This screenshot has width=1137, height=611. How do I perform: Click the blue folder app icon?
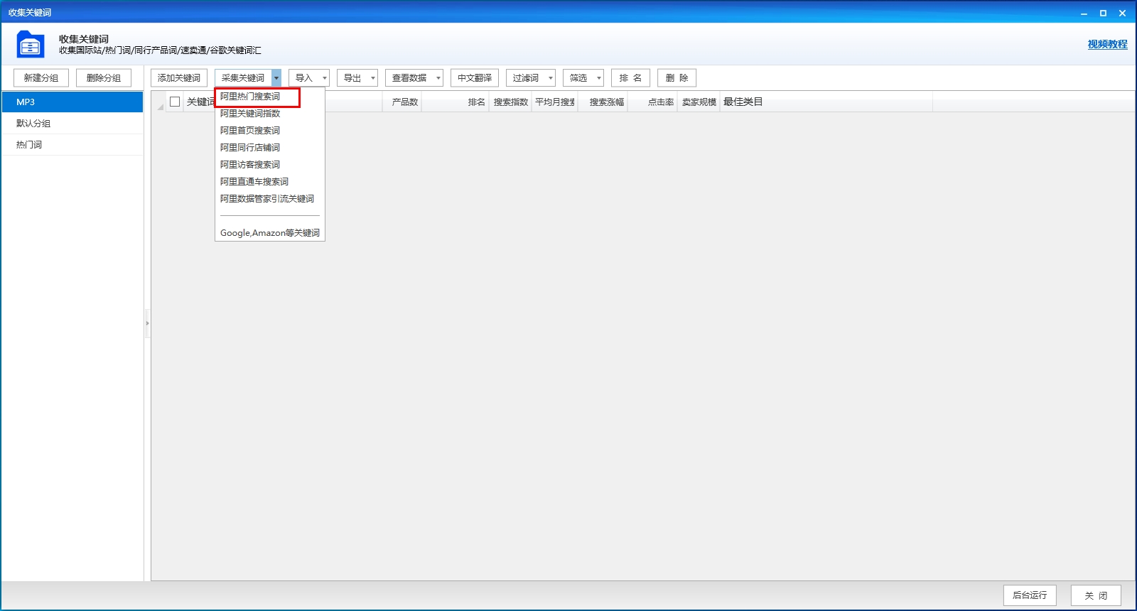coord(30,44)
